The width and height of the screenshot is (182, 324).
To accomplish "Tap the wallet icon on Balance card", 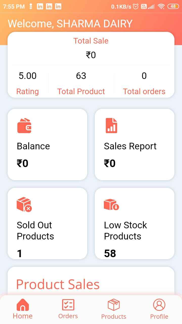I will click(x=24, y=126).
